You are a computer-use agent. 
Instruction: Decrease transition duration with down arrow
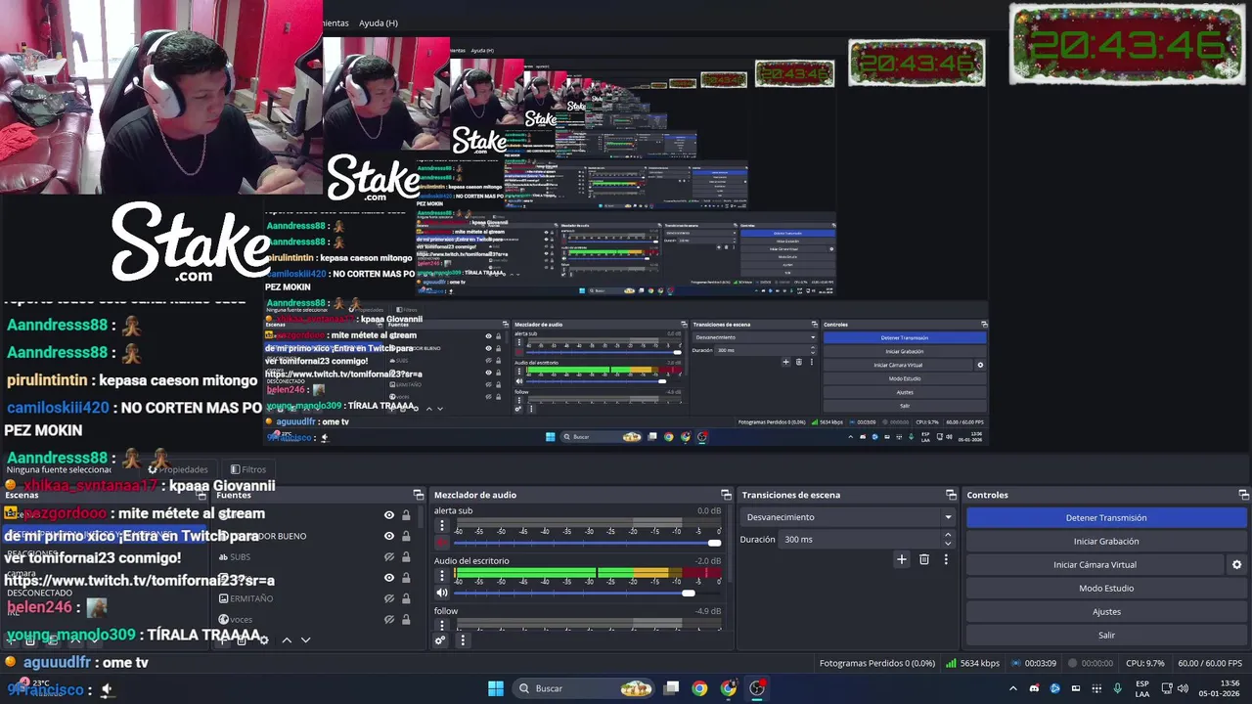947,544
